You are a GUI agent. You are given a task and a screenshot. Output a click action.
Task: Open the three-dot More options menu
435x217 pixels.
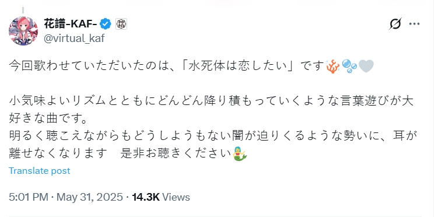pos(415,24)
